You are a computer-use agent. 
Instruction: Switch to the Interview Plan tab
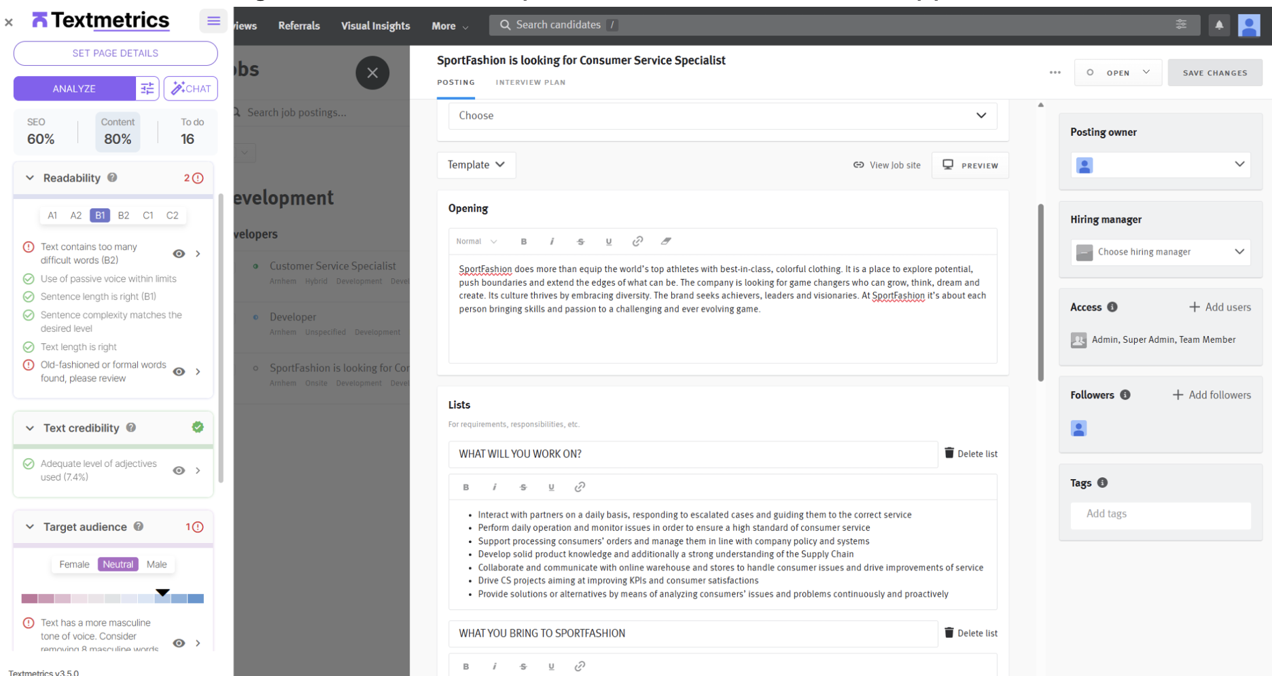pos(530,82)
